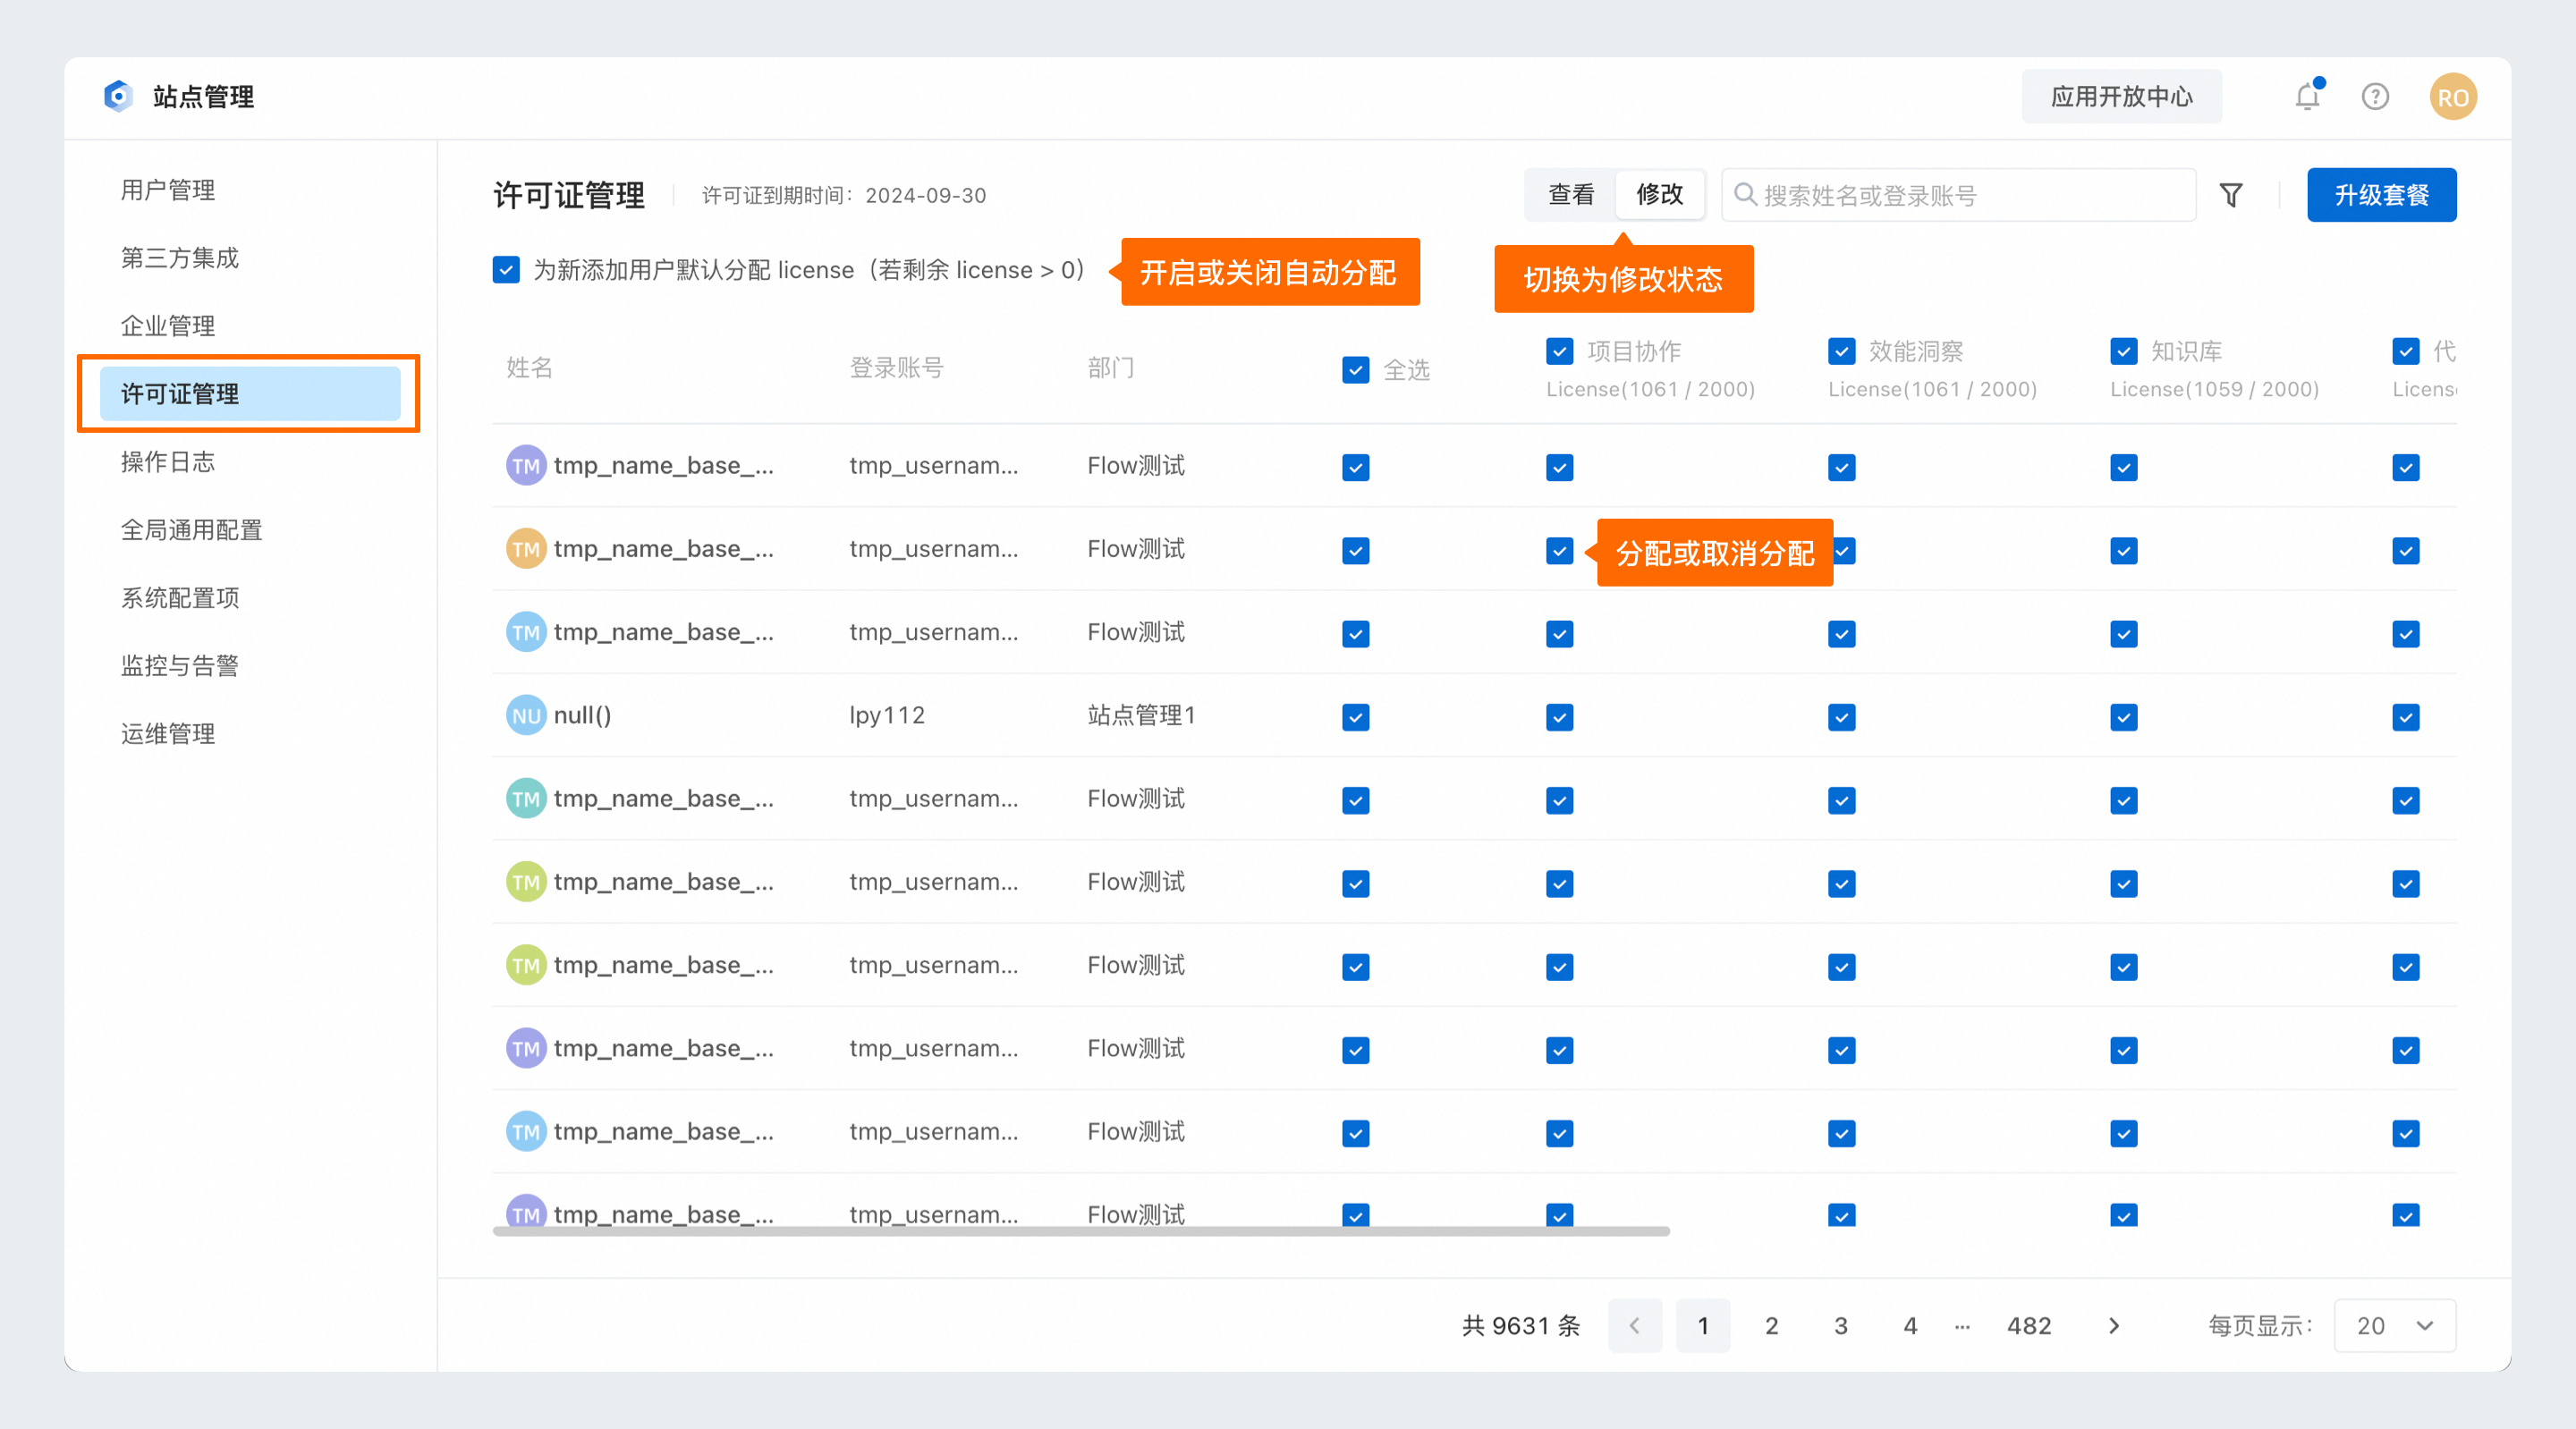The image size is (2576, 1429).
Task: Switch to the 修改 edit mode
Action: 1660,194
